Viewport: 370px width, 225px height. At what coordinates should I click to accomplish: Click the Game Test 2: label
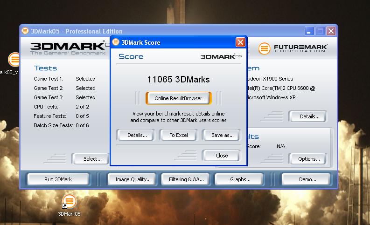pos(49,88)
